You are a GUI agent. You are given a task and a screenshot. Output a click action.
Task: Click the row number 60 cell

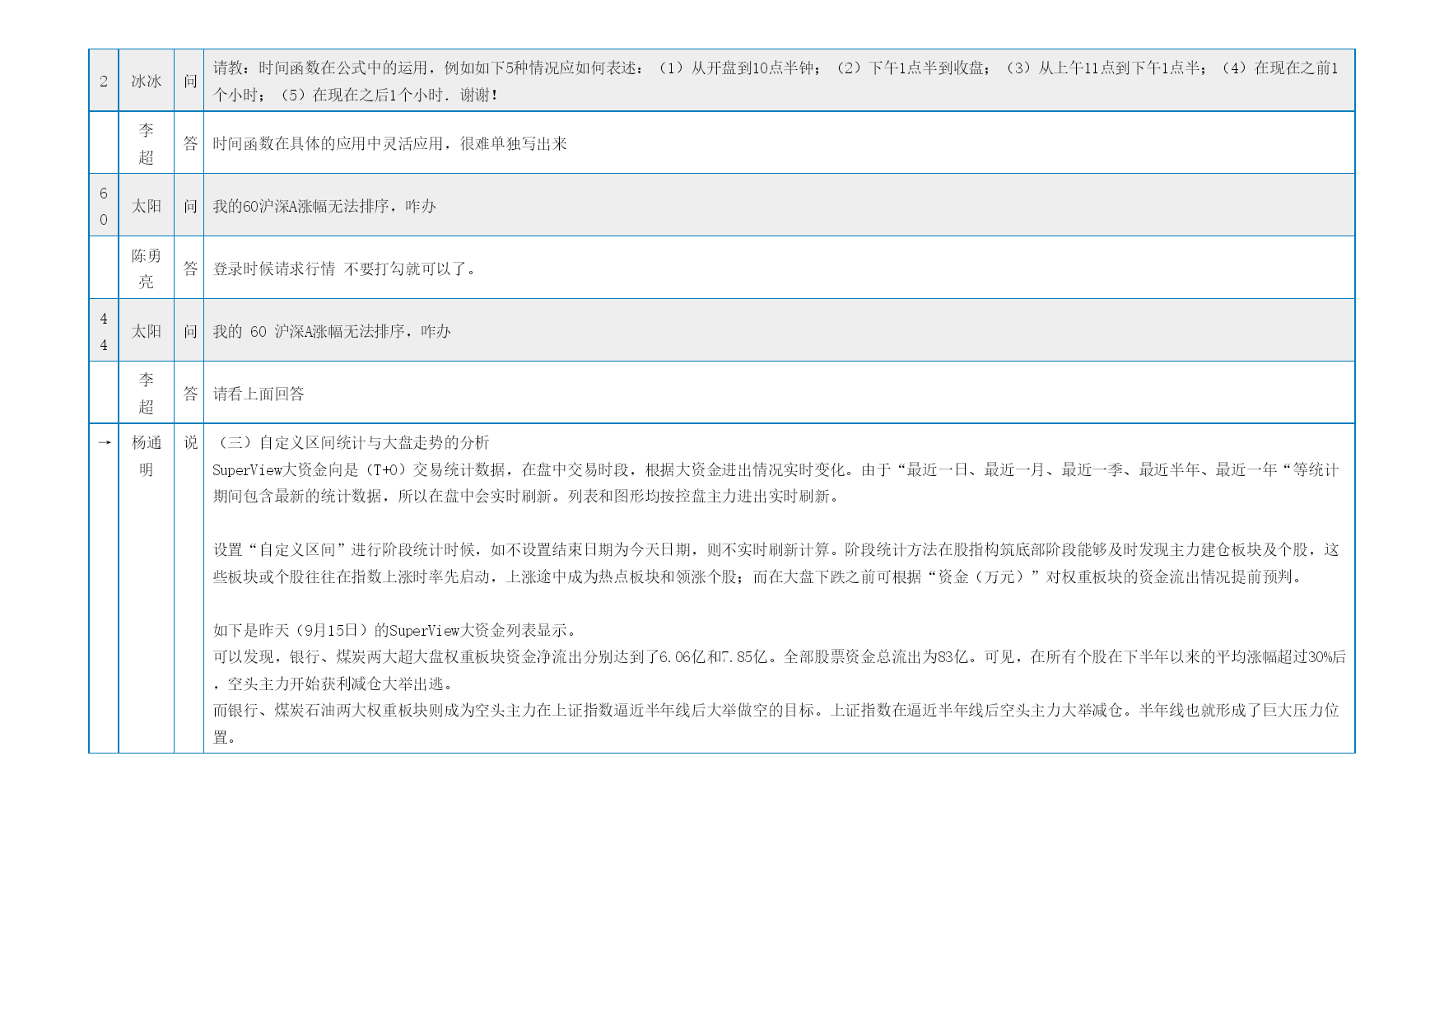(104, 206)
